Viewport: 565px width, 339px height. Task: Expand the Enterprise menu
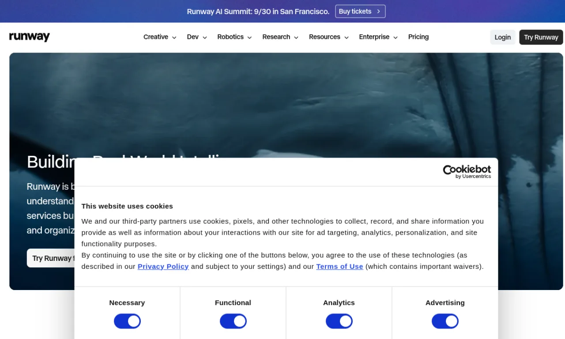378,37
